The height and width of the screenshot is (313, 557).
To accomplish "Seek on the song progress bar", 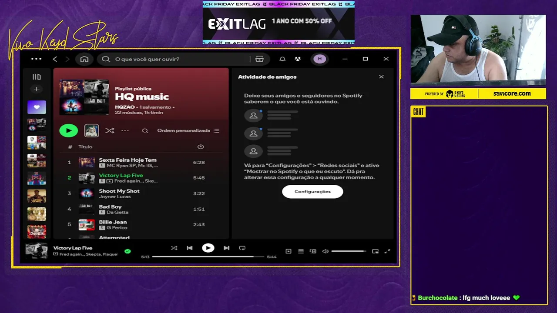I will [x=208, y=257].
